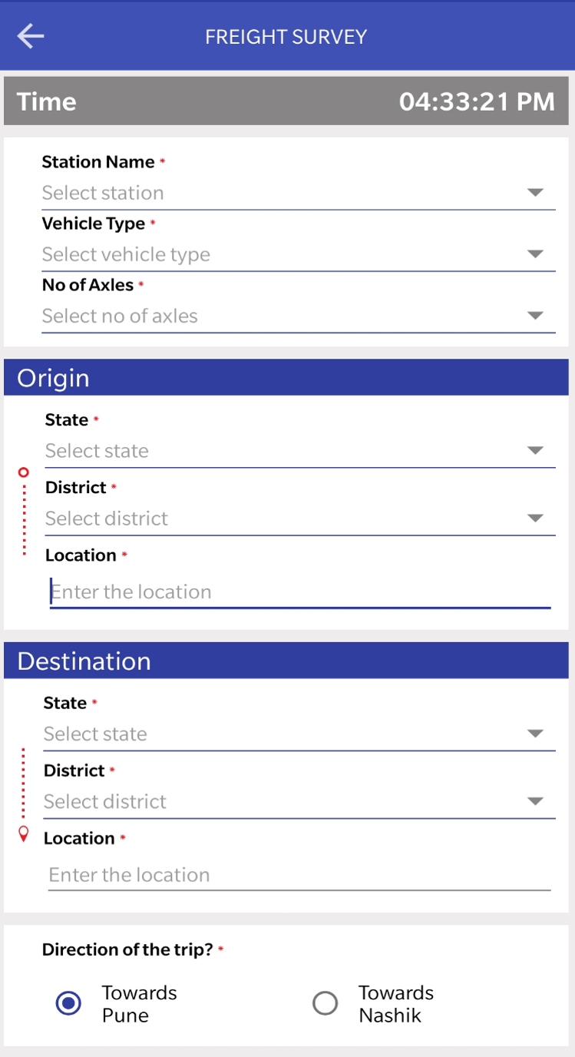Tap the Destination District dropdown arrow
The width and height of the screenshot is (575, 1057).
tap(535, 801)
